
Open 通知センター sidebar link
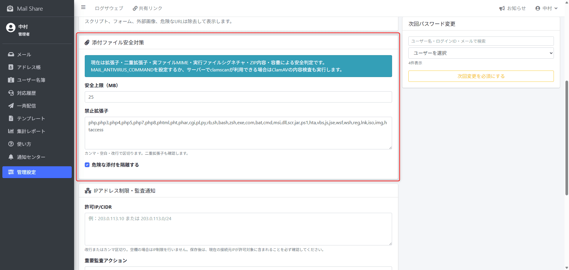(37, 157)
